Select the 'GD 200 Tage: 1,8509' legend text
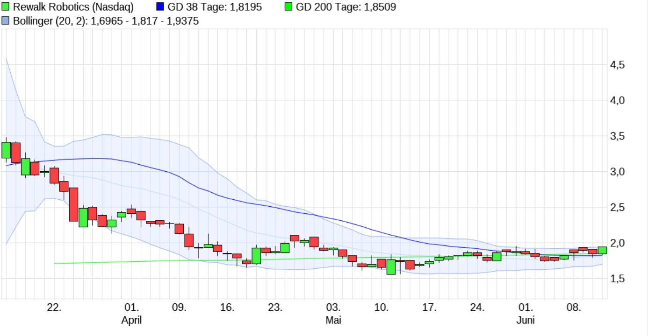648x336 pixels. click(x=346, y=7)
